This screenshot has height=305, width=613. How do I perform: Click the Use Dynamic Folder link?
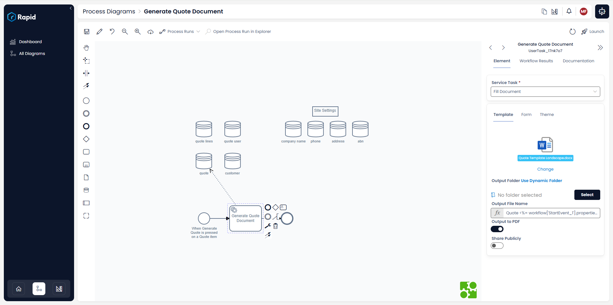541,181
